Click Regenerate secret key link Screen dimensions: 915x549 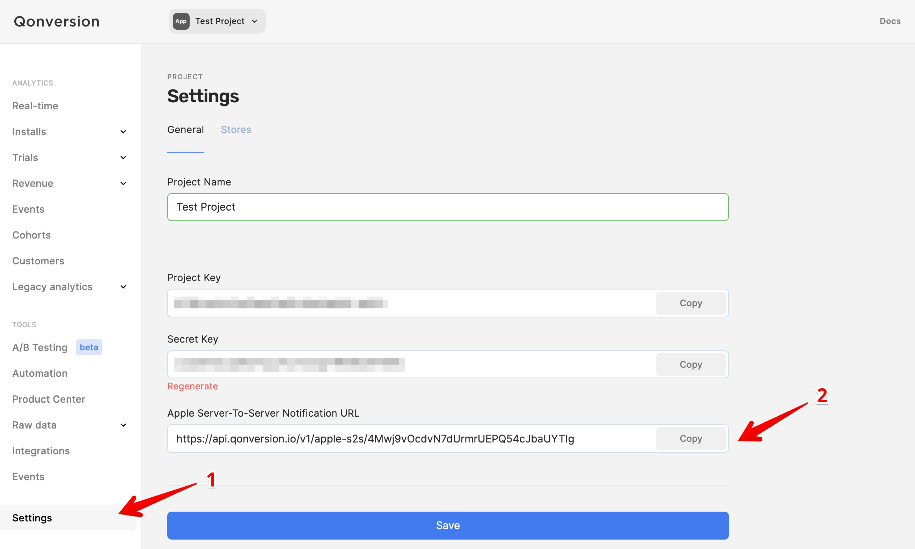pyautogui.click(x=192, y=386)
